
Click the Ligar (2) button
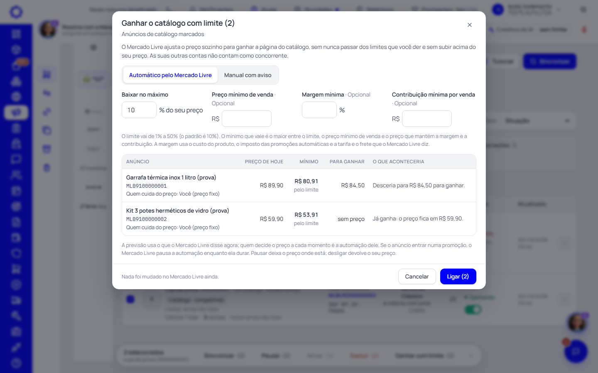(x=458, y=276)
